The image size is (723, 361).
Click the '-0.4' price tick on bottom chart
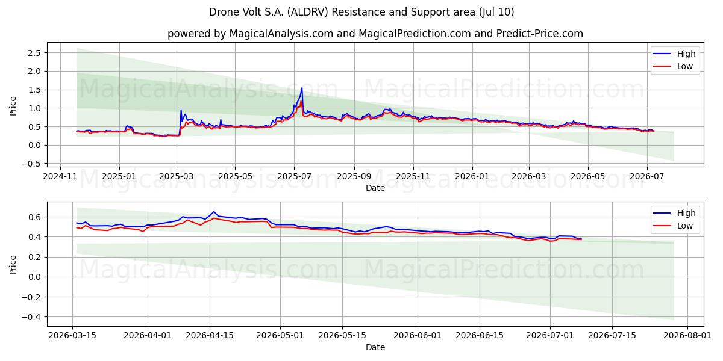click(x=31, y=317)
